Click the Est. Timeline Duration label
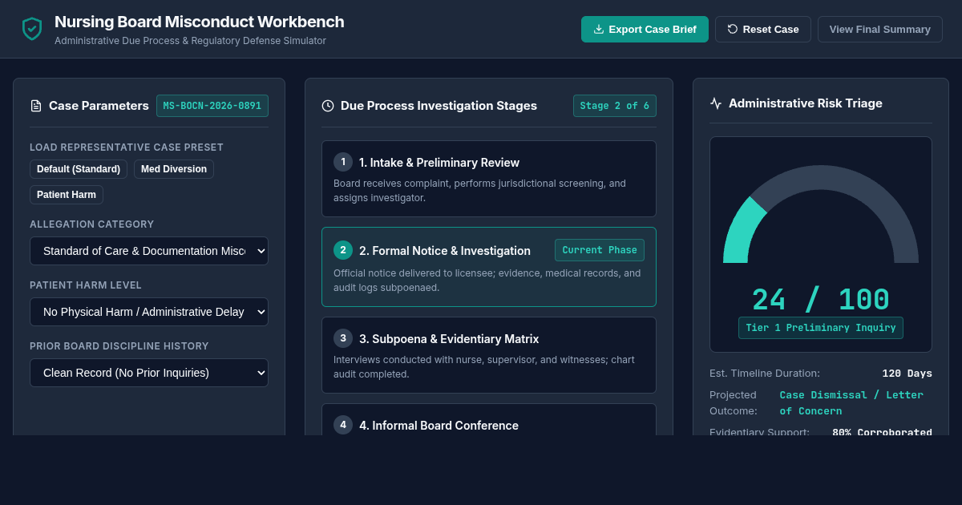This screenshot has width=962, height=505. pos(765,374)
